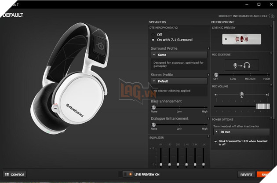277x183 pixels.
Task: Click the Low label under Dialogue Enhancement
Action: coord(179,129)
